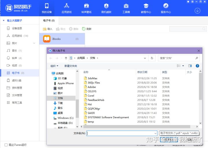Sort by 修改日期 column header
This screenshot has height=148, width=208.
point(142,72)
